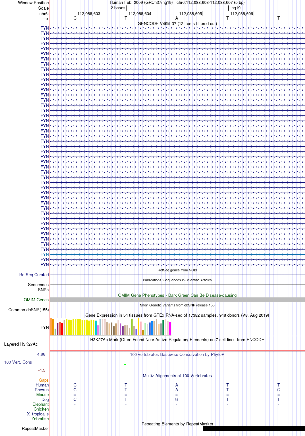Click the Human alignment row label
Screen dimensions: 305x436
click(42, 385)
